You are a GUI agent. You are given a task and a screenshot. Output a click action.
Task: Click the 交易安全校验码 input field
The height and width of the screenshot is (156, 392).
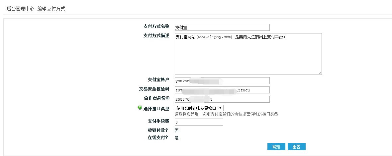tap(222, 90)
